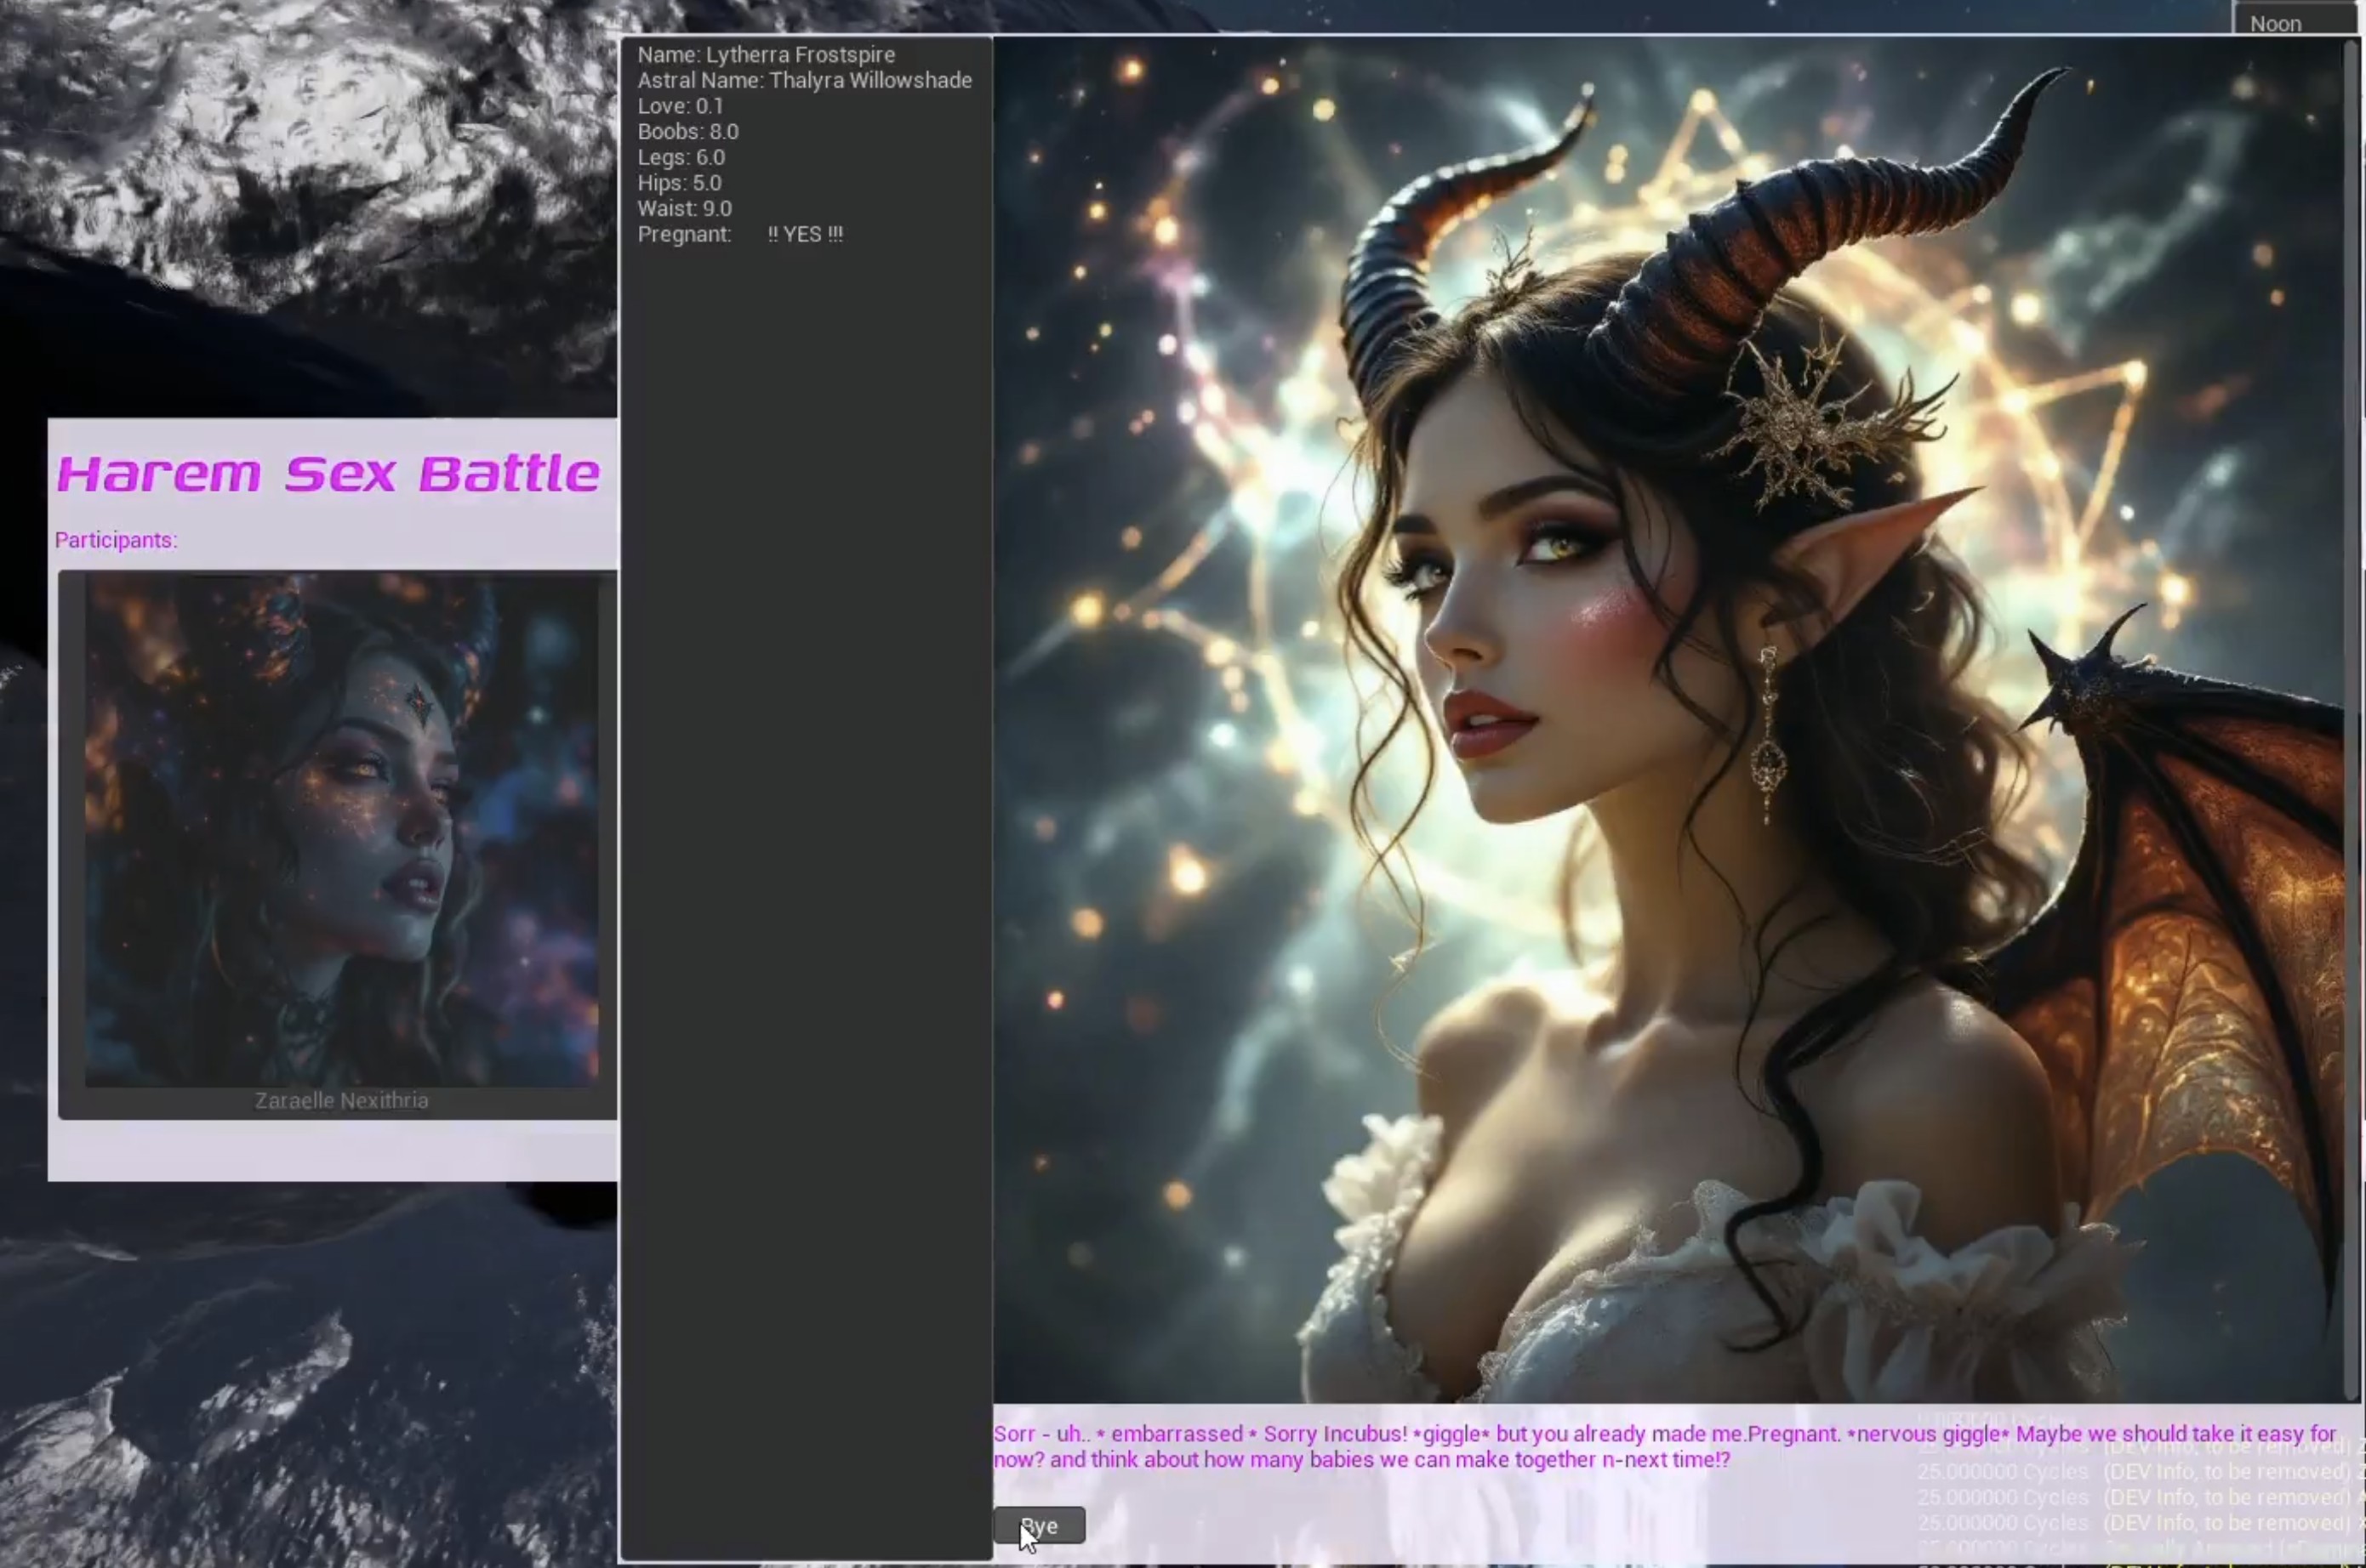Click the Name: Lytherra Frostspire line
The width and height of the screenshot is (2366, 1568).
(x=767, y=54)
